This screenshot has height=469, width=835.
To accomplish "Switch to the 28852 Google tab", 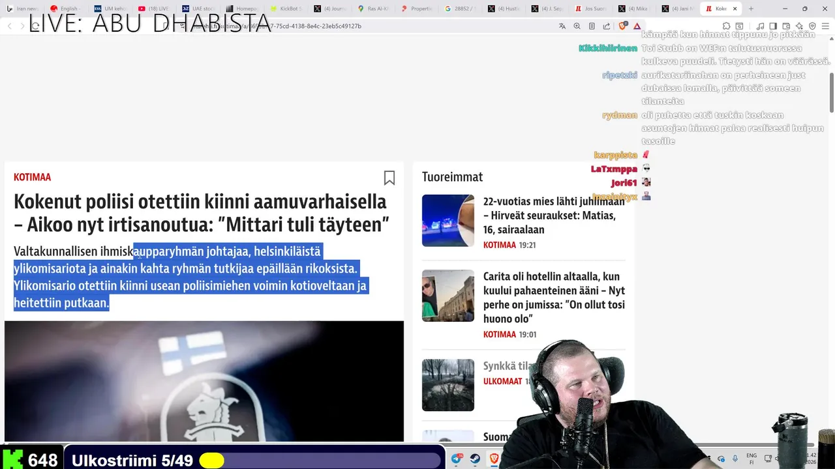I will pos(461,8).
